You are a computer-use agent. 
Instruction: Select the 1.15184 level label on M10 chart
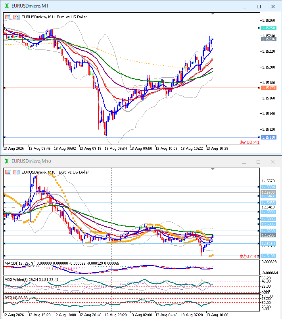[269, 244]
